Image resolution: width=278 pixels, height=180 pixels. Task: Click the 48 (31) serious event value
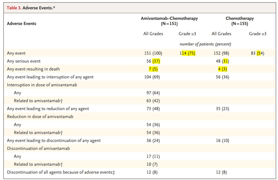coord(221,61)
